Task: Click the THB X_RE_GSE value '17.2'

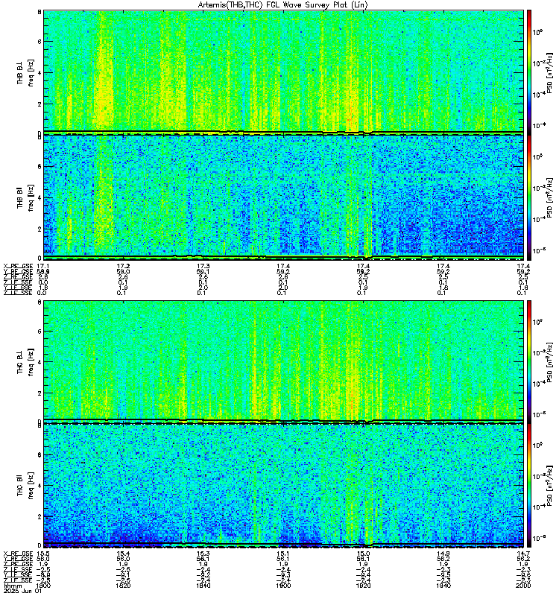Action: (x=123, y=266)
